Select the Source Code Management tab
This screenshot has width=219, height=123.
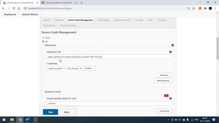[x=80, y=20]
